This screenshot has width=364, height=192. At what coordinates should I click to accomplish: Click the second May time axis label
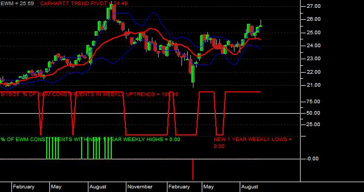click(209, 187)
